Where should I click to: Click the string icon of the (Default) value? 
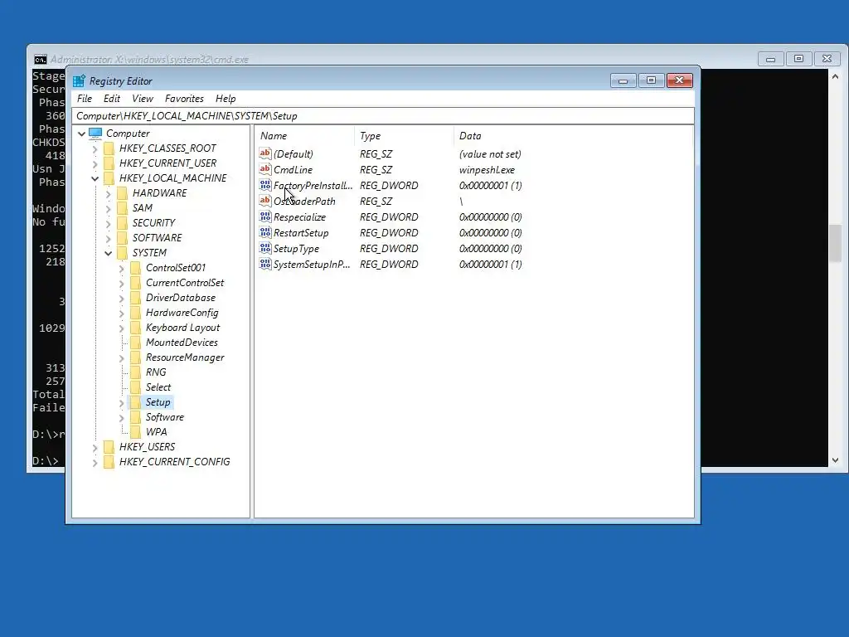[x=264, y=153]
